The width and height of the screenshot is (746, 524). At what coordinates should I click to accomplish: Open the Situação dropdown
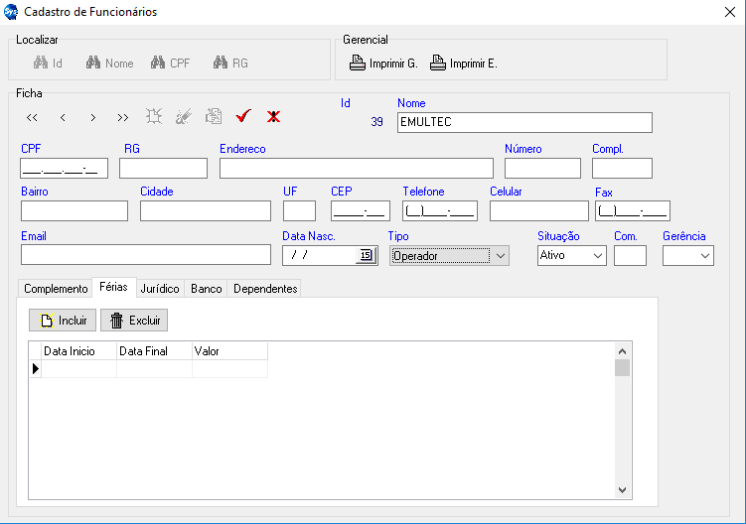[x=598, y=255]
